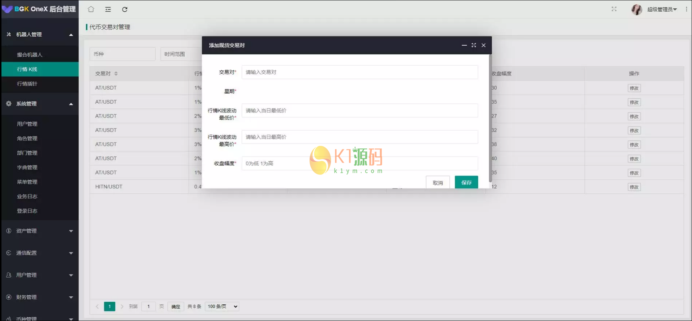The image size is (692, 321).
Task: Click 修改 in the HITN/USDT row
Action: coord(634,187)
